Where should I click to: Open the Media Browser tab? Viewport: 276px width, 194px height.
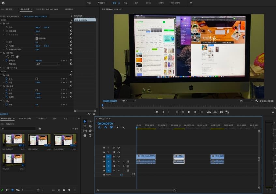(x=24, y=119)
